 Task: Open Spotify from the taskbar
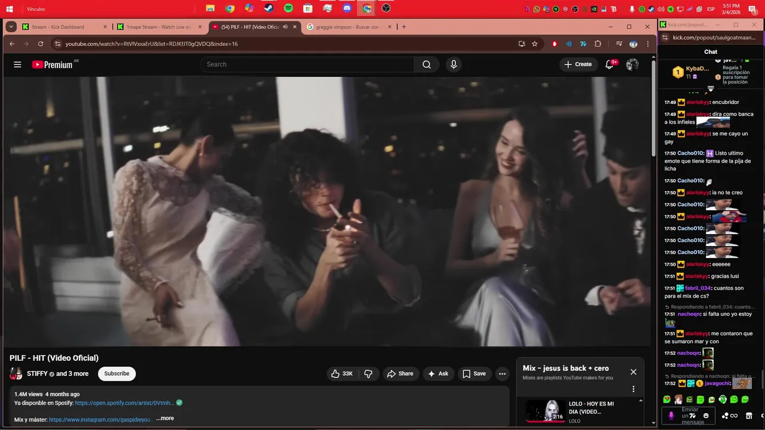click(289, 8)
